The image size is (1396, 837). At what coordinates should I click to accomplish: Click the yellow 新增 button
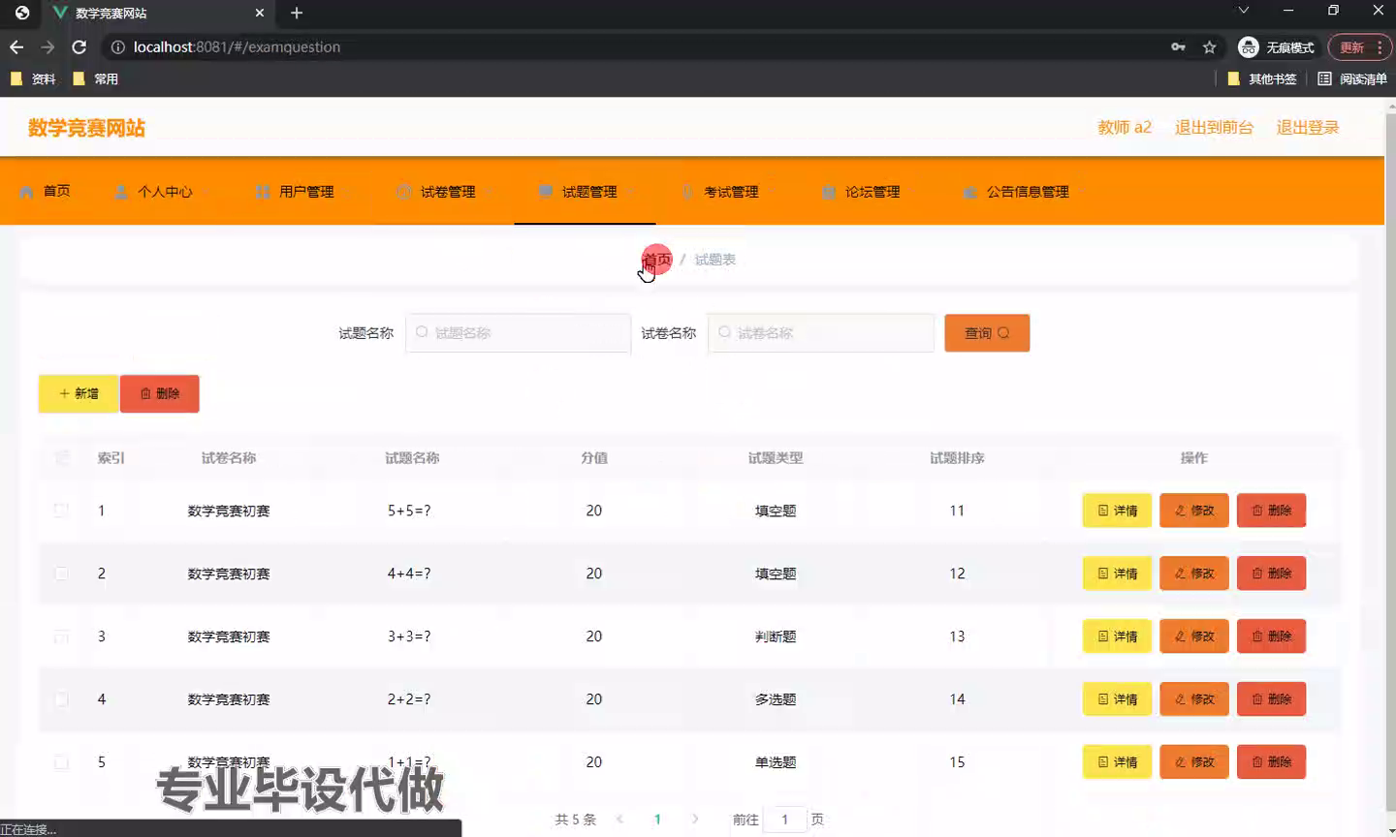(x=79, y=393)
